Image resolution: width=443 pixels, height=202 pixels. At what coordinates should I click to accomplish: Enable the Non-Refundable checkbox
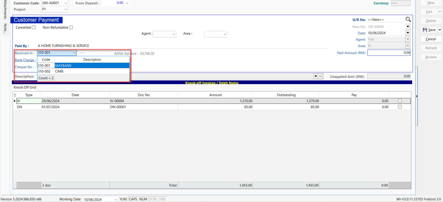(x=71, y=27)
